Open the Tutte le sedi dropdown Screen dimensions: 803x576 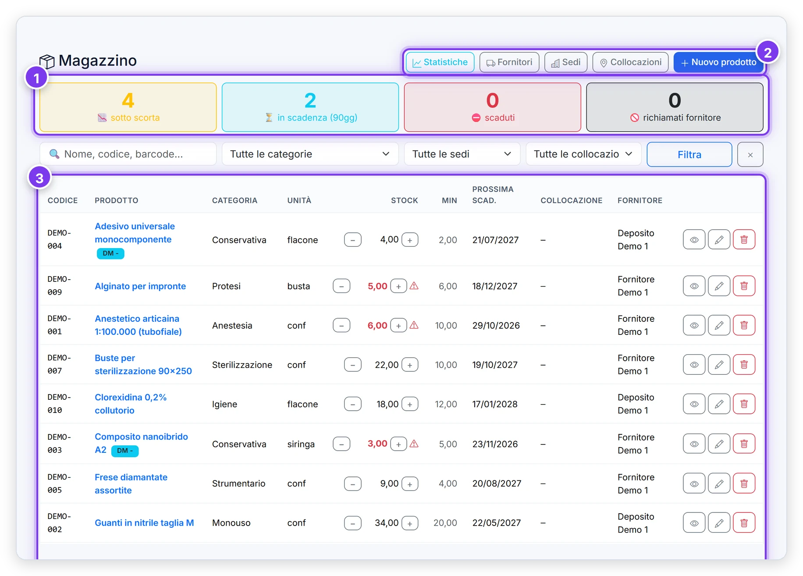[x=462, y=154]
